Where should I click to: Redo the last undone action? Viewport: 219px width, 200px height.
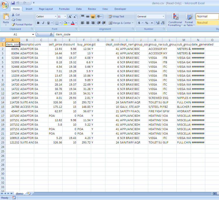point(25,3)
